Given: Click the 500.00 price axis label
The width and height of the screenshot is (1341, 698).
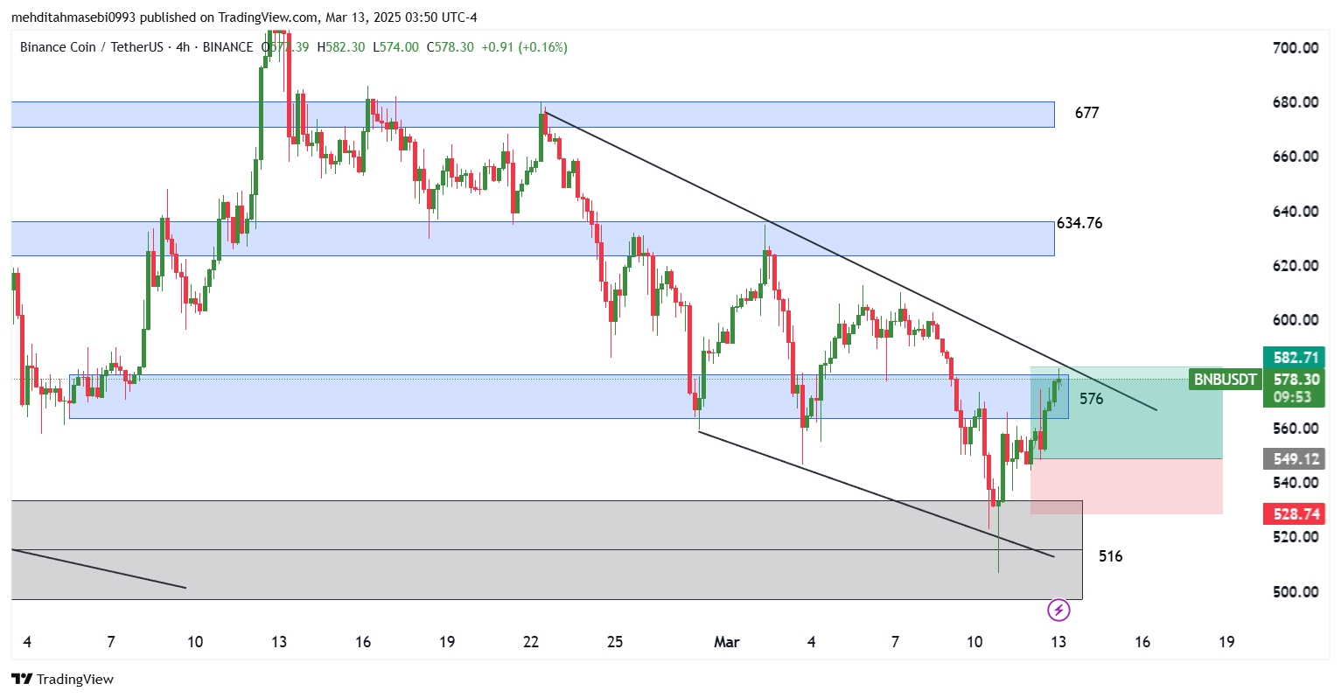Looking at the screenshot, I should [1296, 592].
